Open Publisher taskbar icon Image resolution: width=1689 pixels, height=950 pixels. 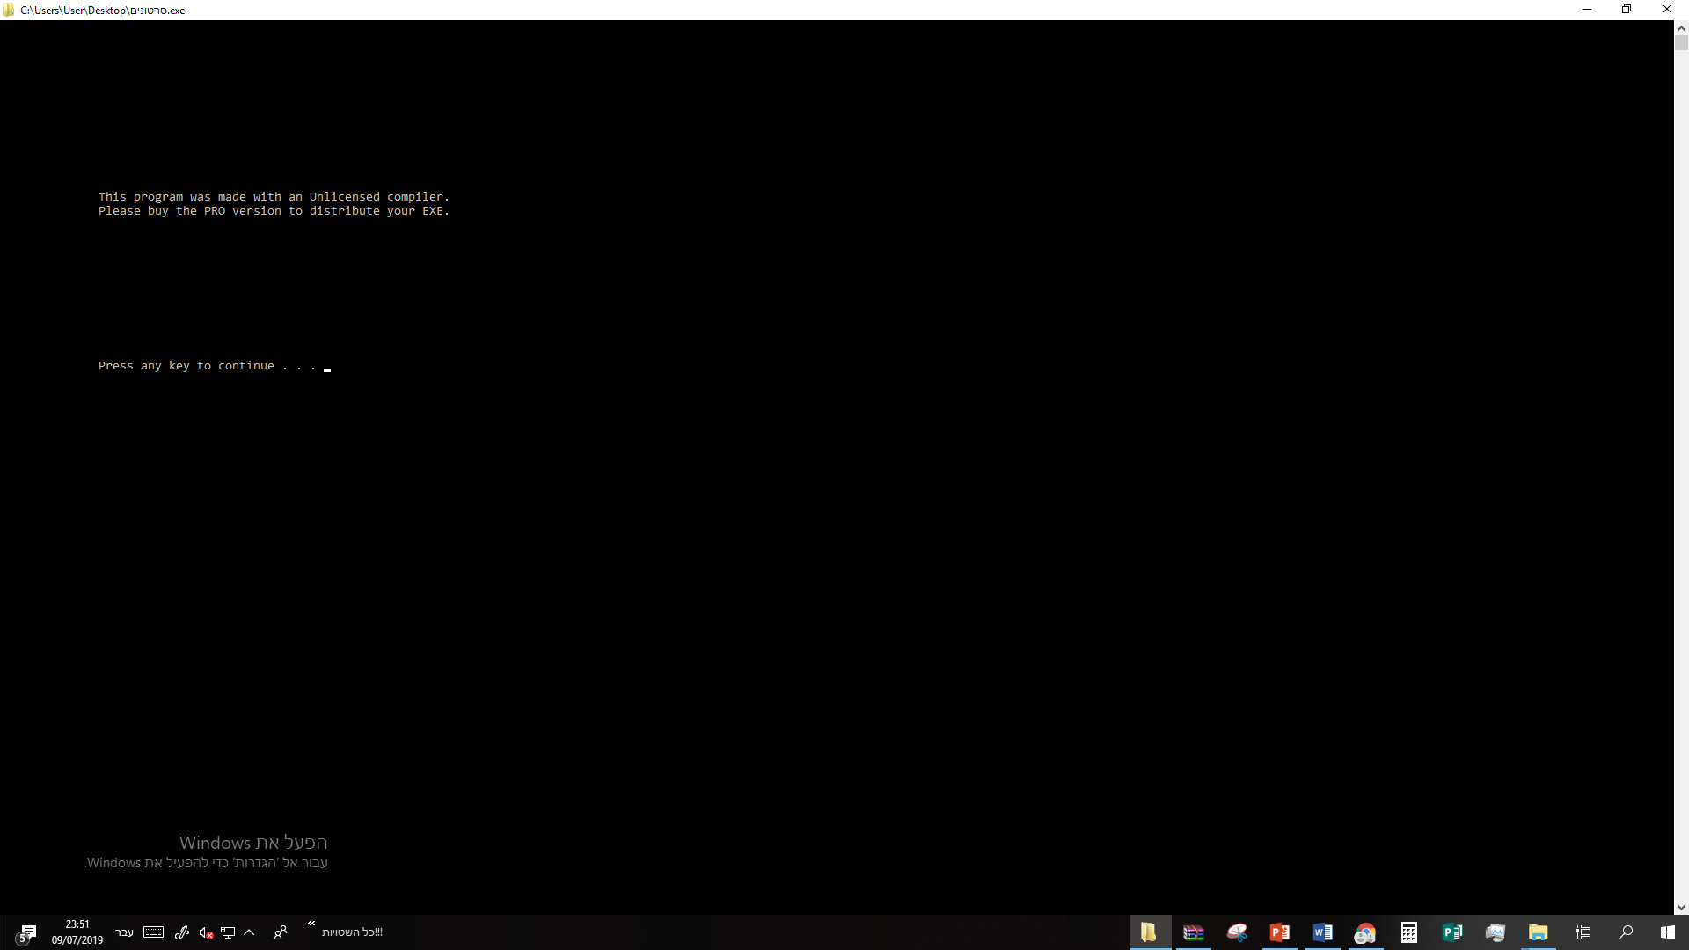1452,932
